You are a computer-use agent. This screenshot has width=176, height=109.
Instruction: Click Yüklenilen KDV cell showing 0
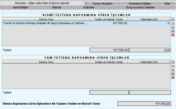(149, 23)
